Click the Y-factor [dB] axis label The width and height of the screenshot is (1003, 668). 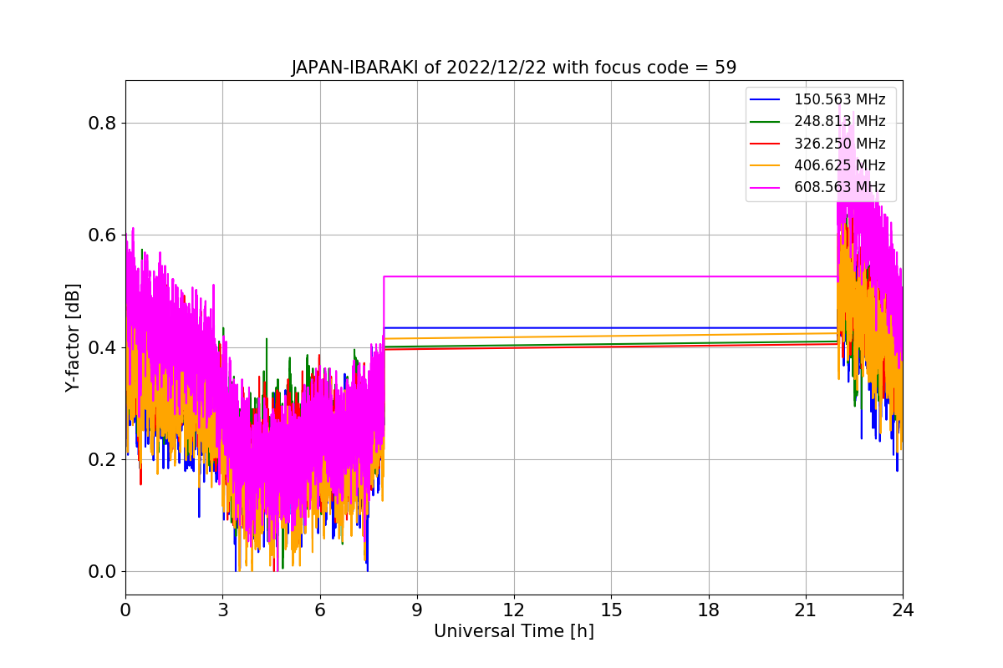click(x=74, y=337)
